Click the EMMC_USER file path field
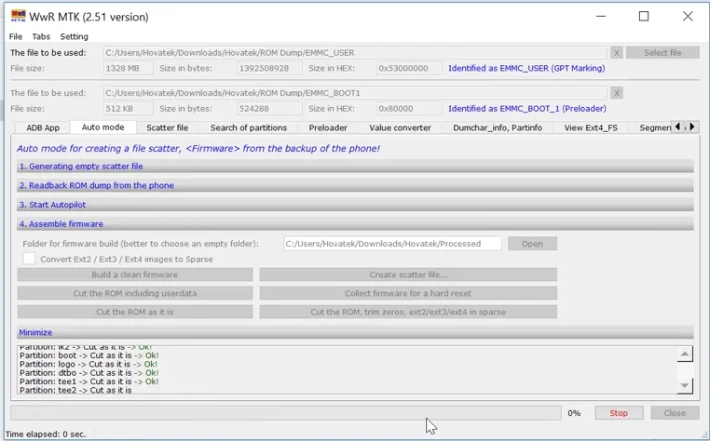Image resolution: width=710 pixels, height=441 pixels. [355, 52]
